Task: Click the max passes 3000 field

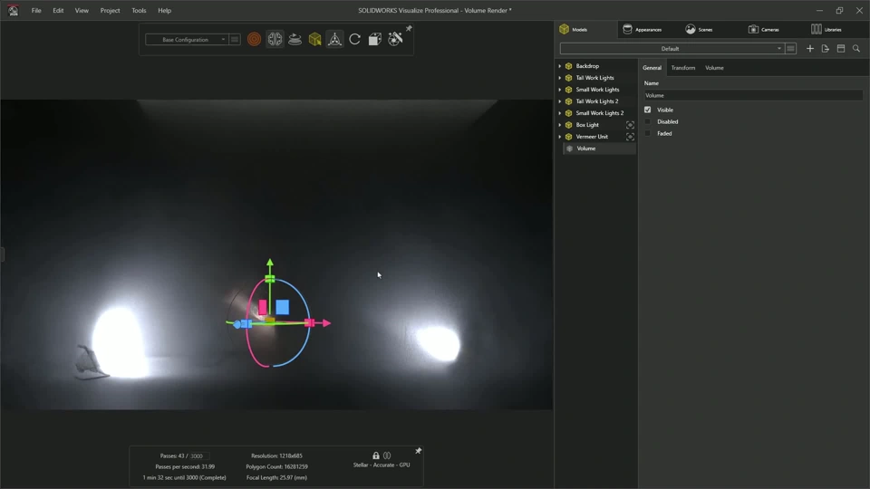Action: [197, 455]
